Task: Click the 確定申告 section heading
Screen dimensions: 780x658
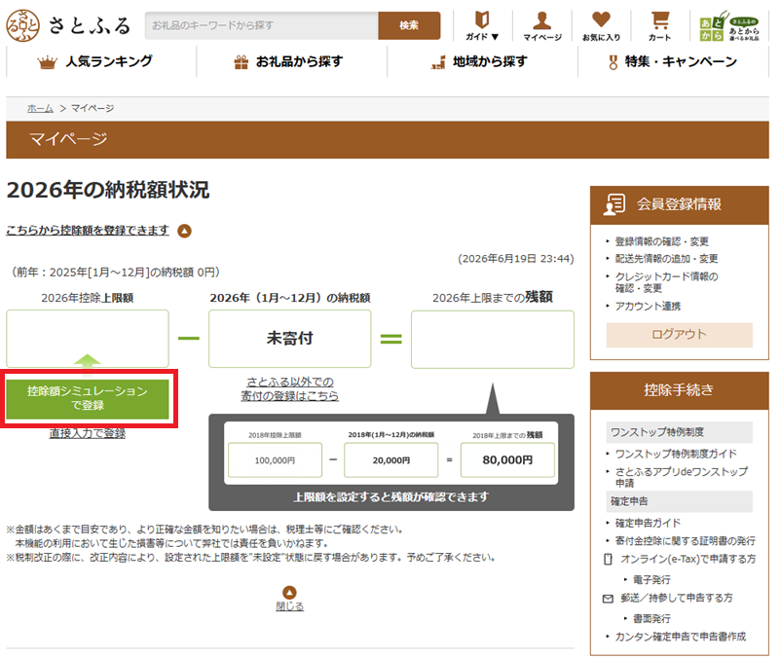Action: pos(679,501)
